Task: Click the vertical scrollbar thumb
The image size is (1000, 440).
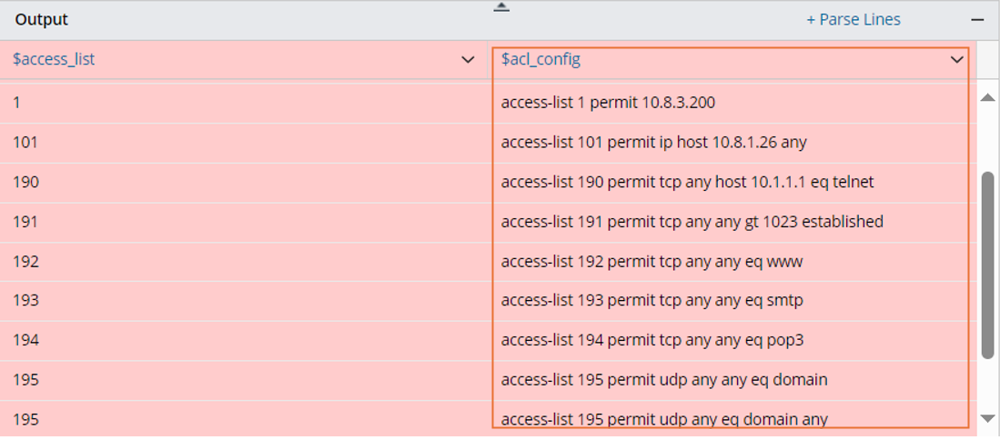Action: click(x=987, y=264)
